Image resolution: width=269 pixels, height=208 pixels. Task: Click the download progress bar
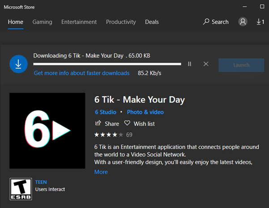tap(107, 64)
